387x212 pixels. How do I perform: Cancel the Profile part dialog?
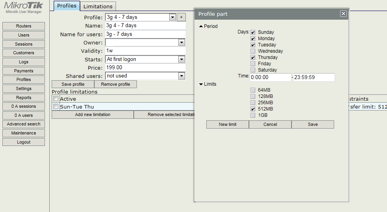click(270, 124)
